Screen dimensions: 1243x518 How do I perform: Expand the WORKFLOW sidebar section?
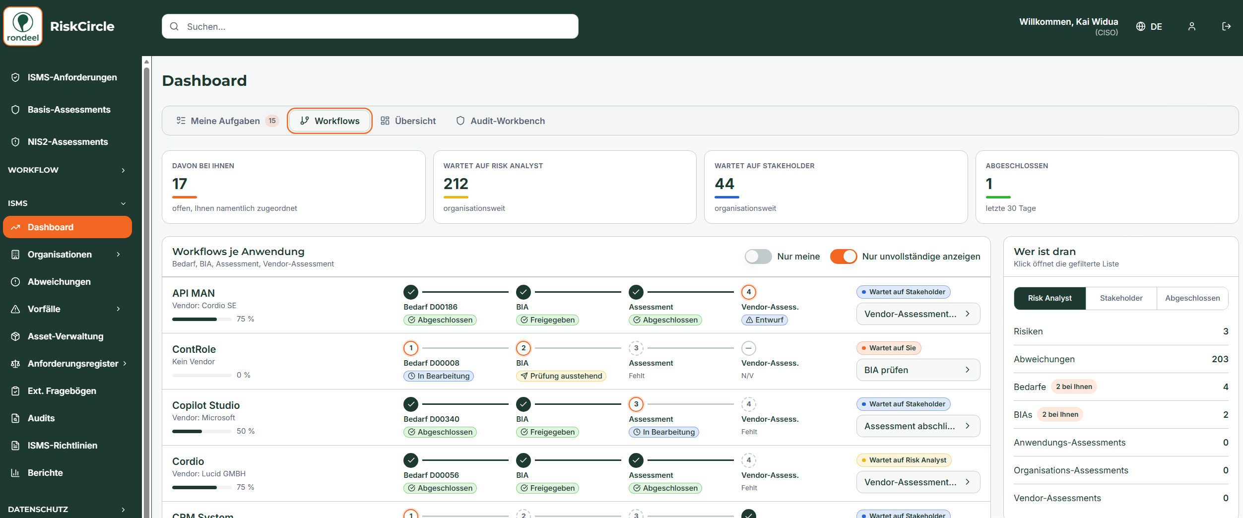coord(67,170)
